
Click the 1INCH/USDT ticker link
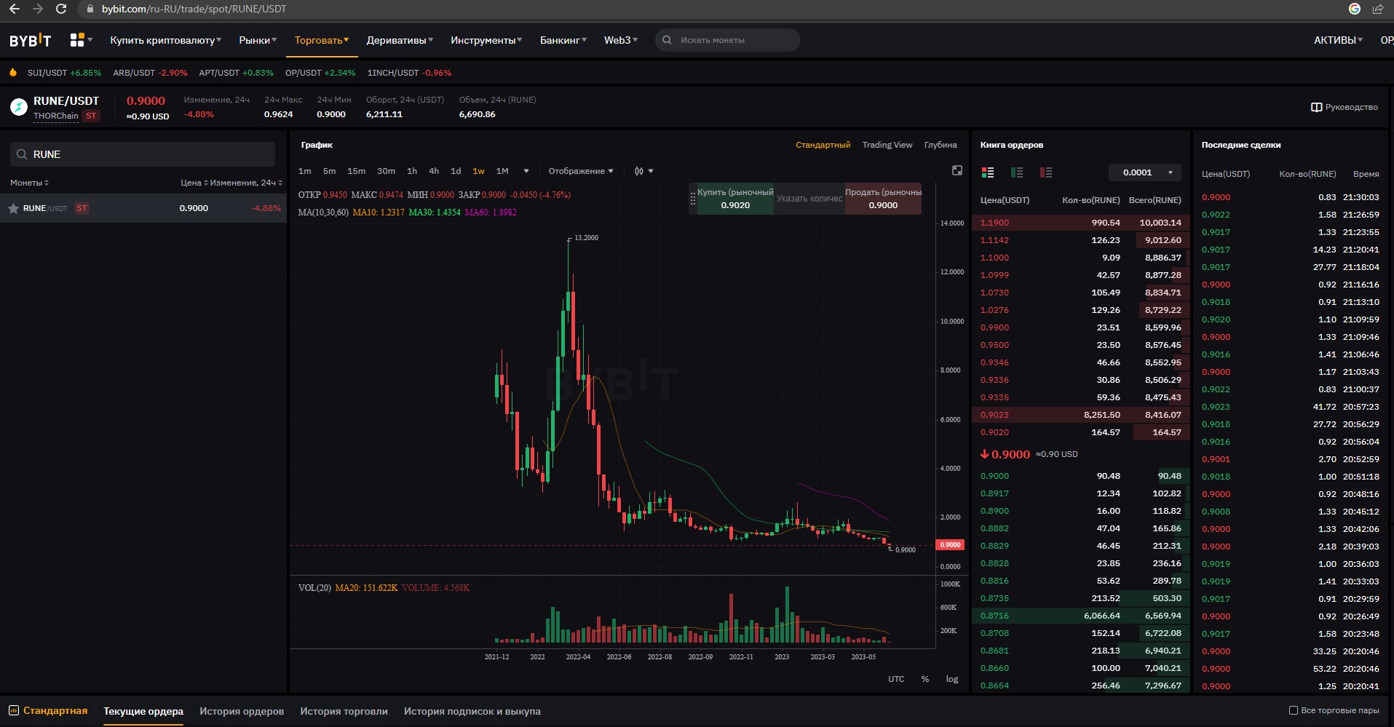pyautogui.click(x=409, y=73)
